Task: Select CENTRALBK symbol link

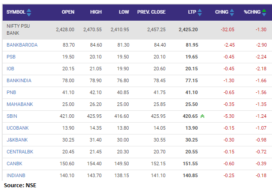Action: [20, 152]
